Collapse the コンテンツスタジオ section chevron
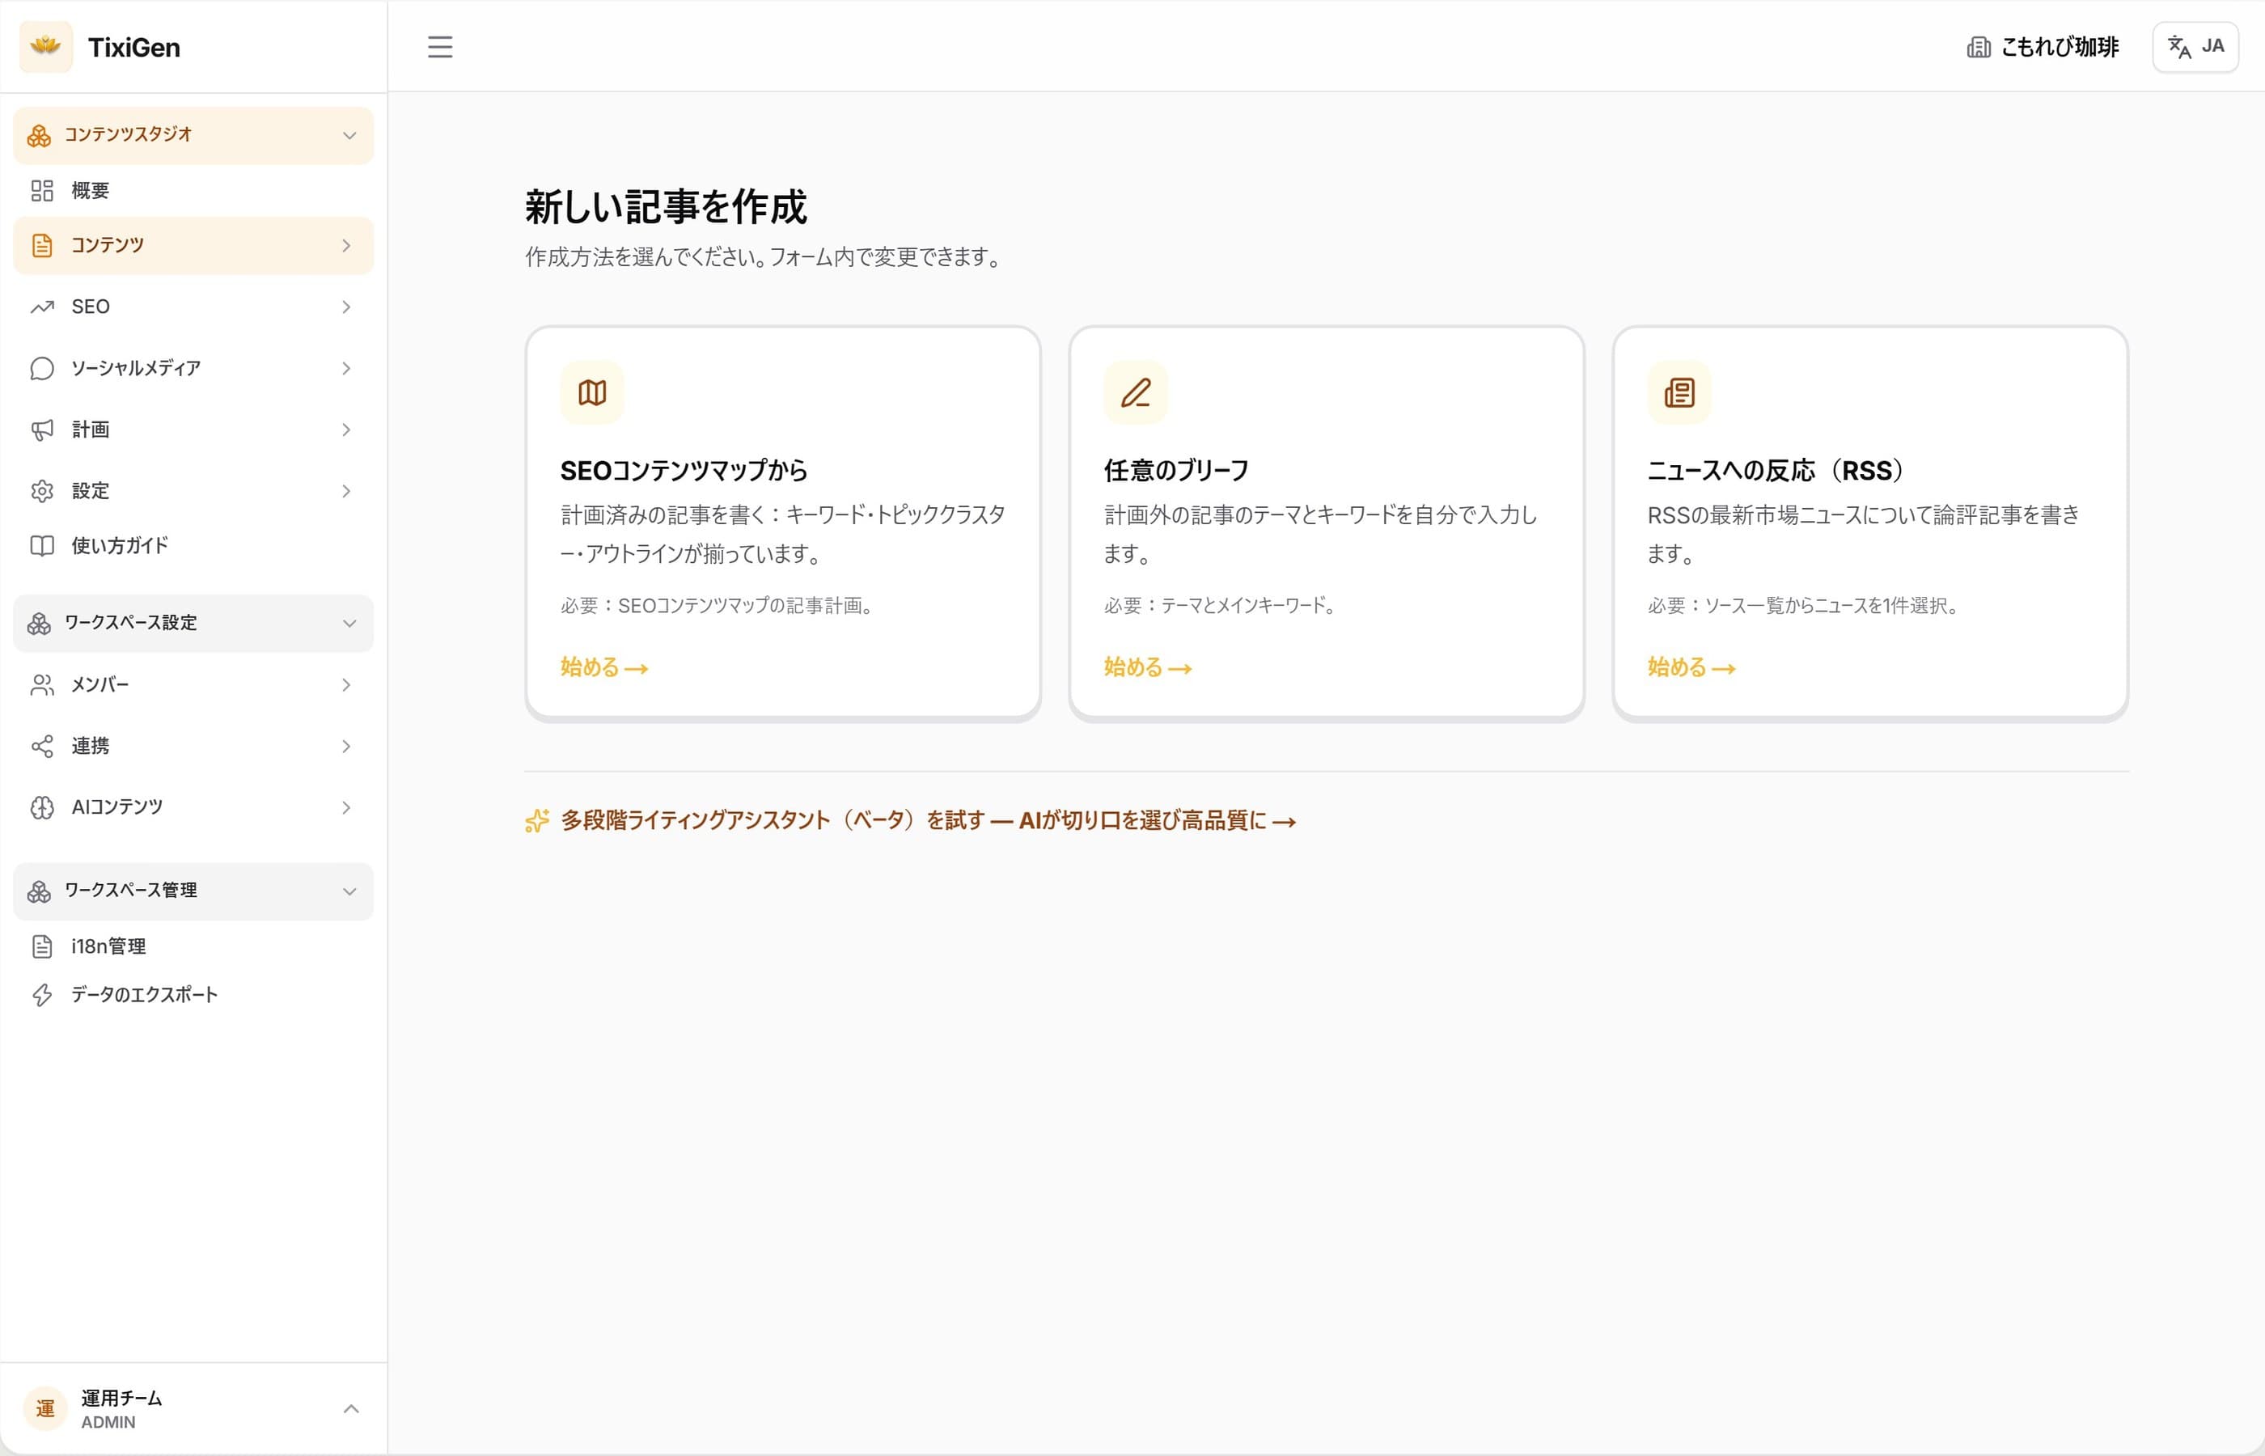The width and height of the screenshot is (2265, 1456). [349, 135]
